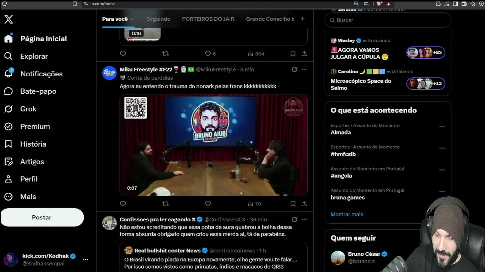The width and height of the screenshot is (485, 272).
Task: Open more options on Miku Freestyle post
Action: tap(304, 70)
